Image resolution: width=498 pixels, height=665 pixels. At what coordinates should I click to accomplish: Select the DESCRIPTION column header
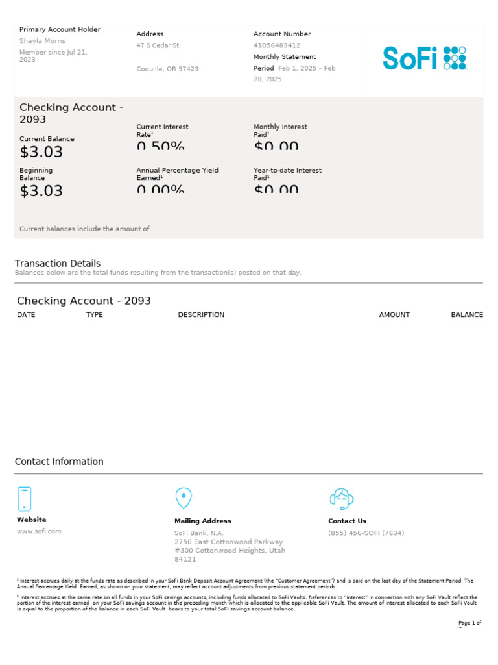click(201, 315)
